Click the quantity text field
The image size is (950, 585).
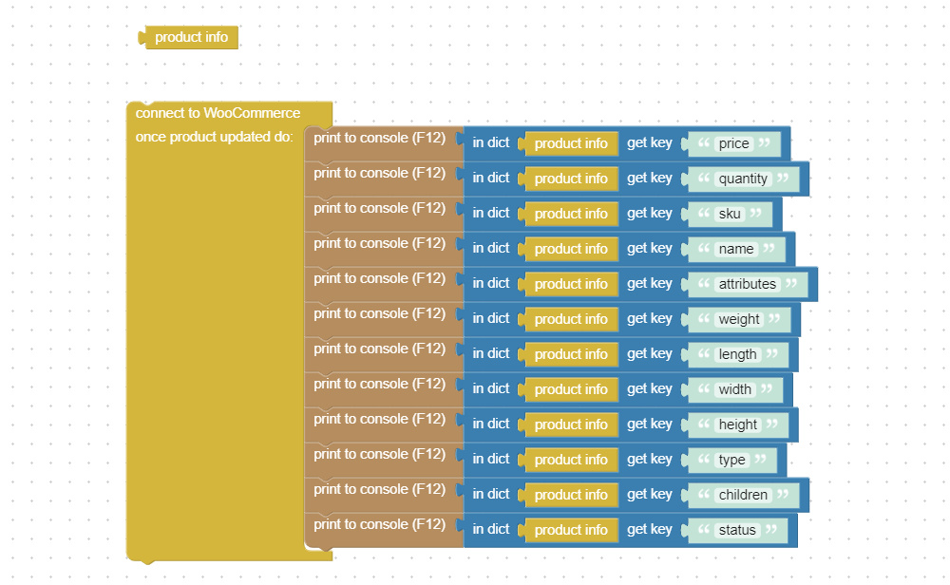pyautogui.click(x=743, y=179)
